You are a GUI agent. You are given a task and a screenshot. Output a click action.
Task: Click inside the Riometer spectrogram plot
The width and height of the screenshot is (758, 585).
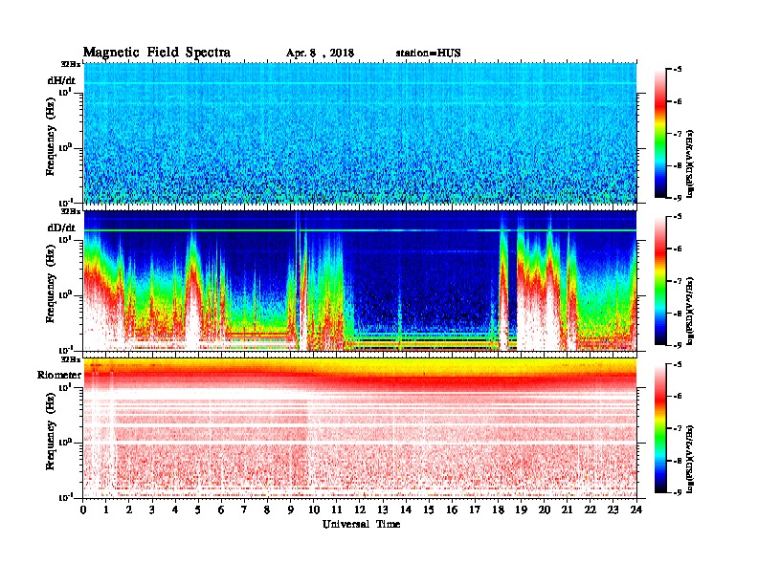pyautogui.click(x=360, y=428)
